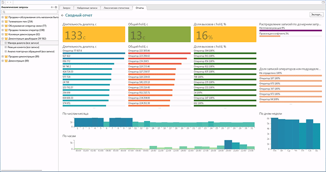
Task: Show more rows under Доля вызовов с hold list
Action: click(x=225, y=108)
